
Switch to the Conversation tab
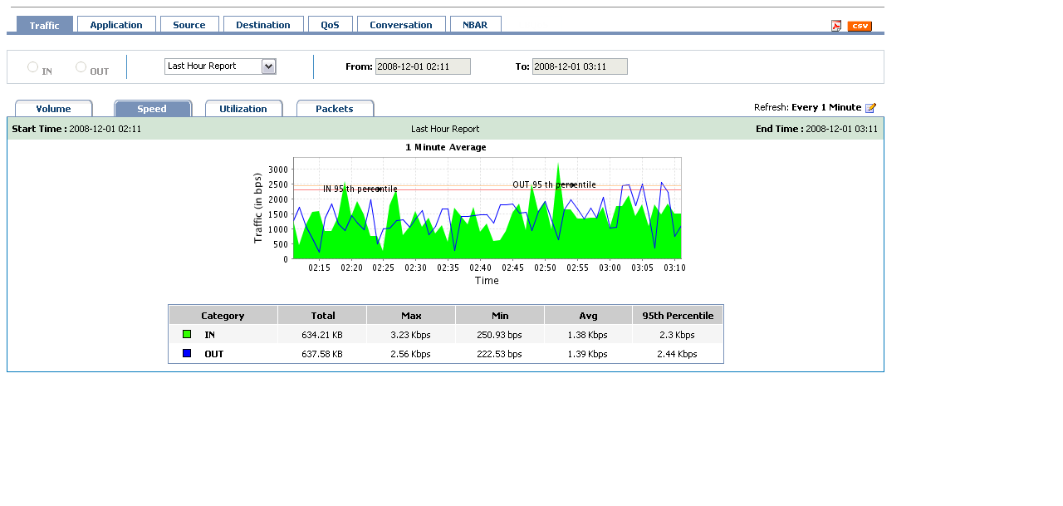(401, 25)
